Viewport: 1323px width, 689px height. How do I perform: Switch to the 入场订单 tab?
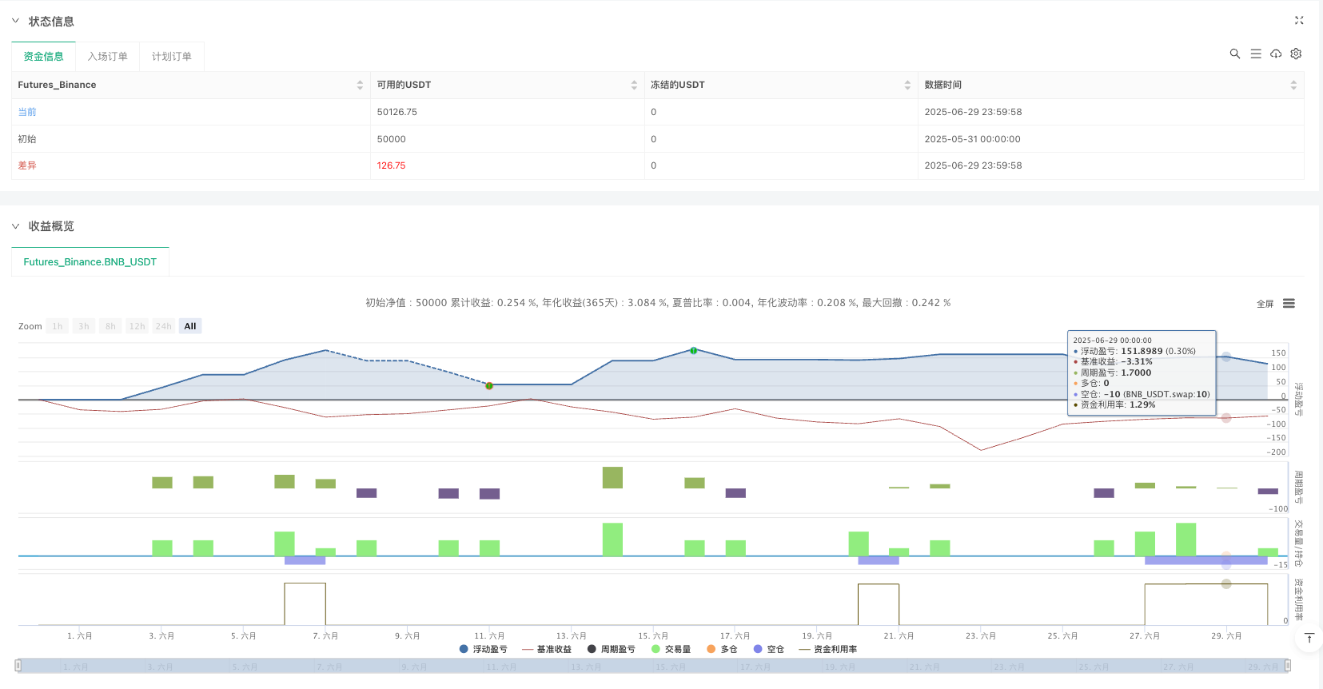pyautogui.click(x=107, y=56)
